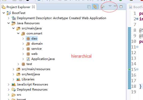Toggle Link with Editor button
The width and height of the screenshot is (143, 100).
pyautogui.click(x=95, y=7)
